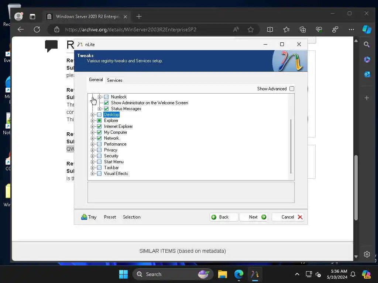Select the Security tree item
378x283 pixels.
[x=111, y=156]
